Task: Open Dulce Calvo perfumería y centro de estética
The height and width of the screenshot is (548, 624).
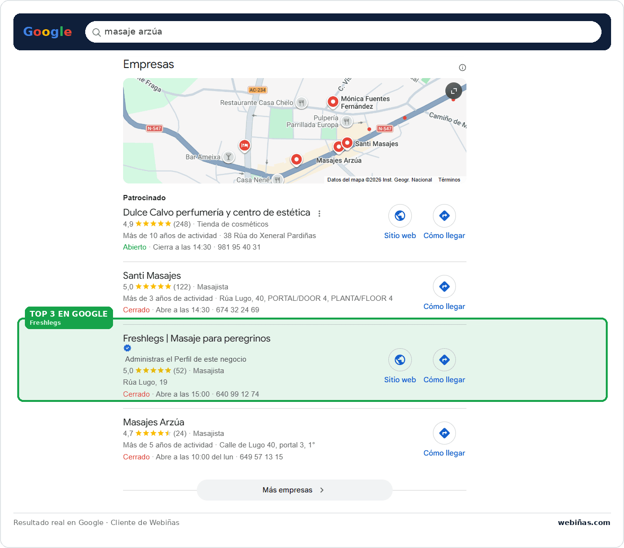Action: point(216,212)
